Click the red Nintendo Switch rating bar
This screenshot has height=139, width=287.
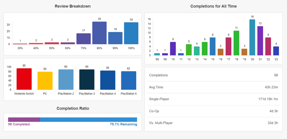click(x=24, y=79)
